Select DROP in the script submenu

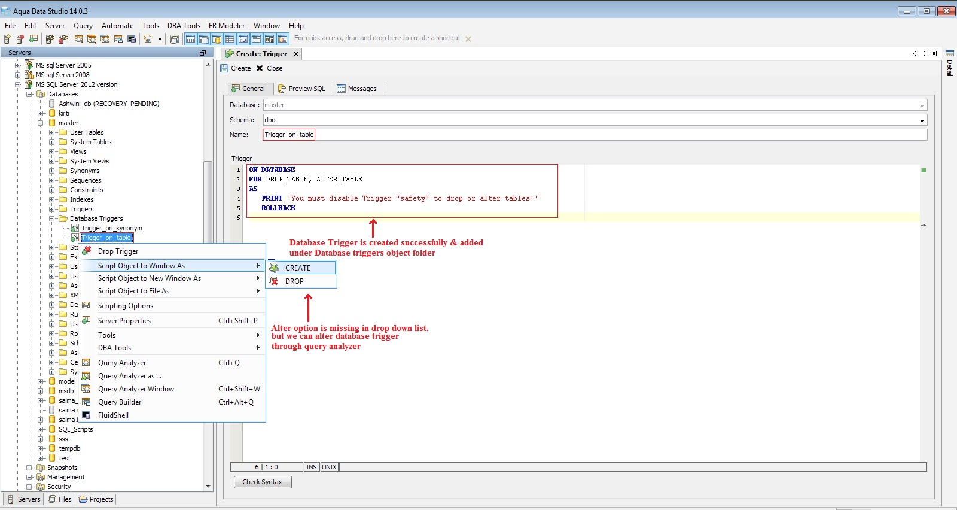tap(301, 281)
